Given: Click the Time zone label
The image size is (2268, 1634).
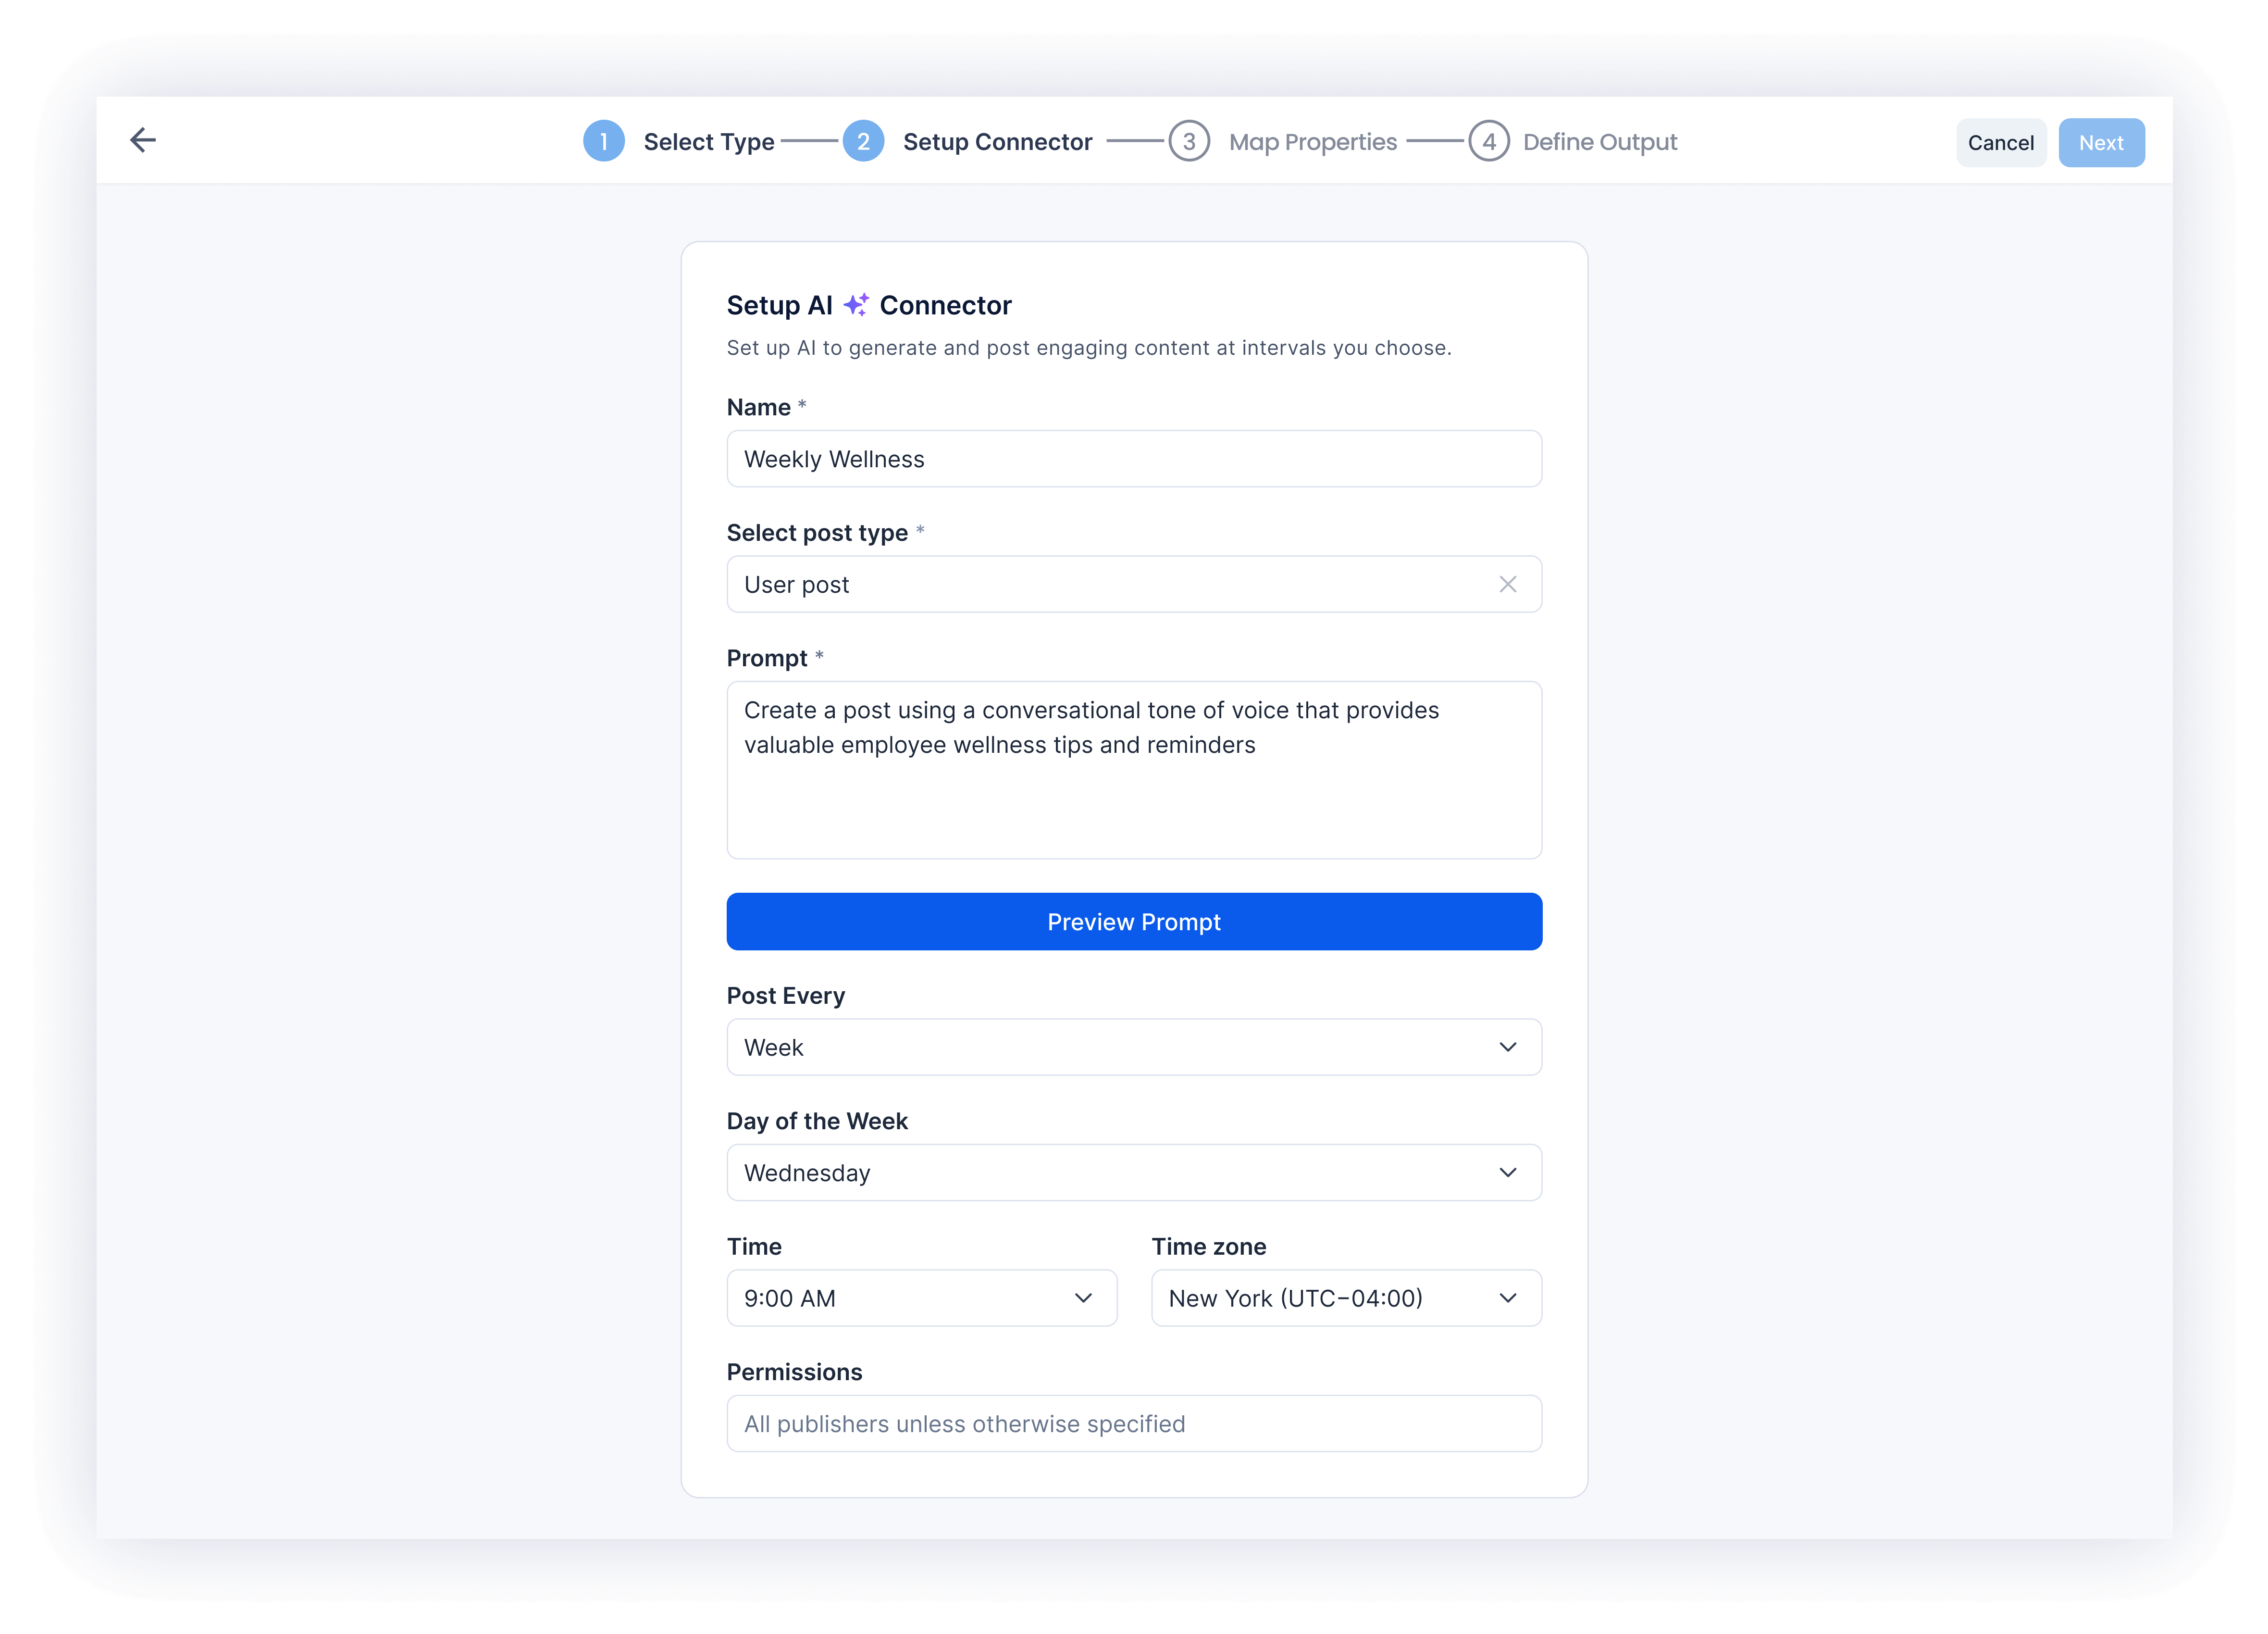Looking at the screenshot, I should pos(1209,1247).
